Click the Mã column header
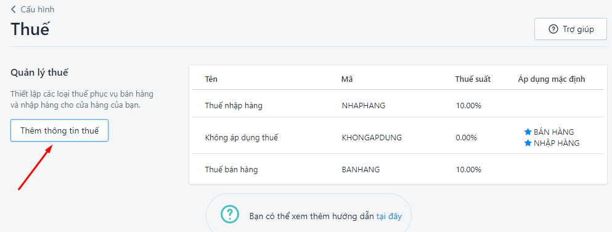Image resolution: width=612 pixels, height=232 pixels. pos(347,79)
